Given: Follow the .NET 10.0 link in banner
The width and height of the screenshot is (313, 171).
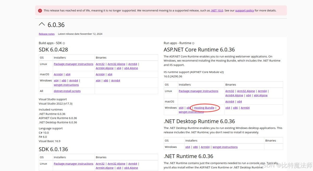Looking at the screenshot, I should point(217,11).
